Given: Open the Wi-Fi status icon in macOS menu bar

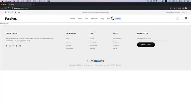Looking at the screenshot, I should [x=156, y=1].
